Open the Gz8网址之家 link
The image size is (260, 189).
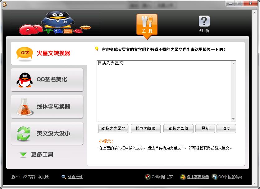click(x=162, y=177)
